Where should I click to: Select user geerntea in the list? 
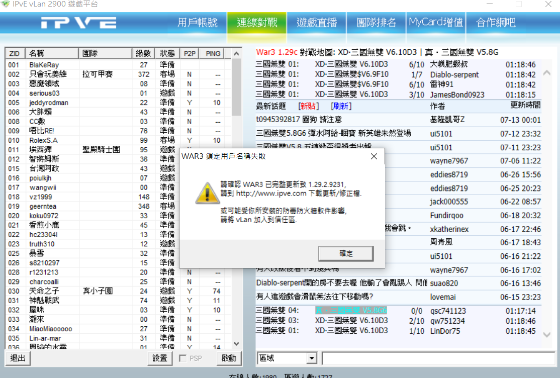point(119,206)
